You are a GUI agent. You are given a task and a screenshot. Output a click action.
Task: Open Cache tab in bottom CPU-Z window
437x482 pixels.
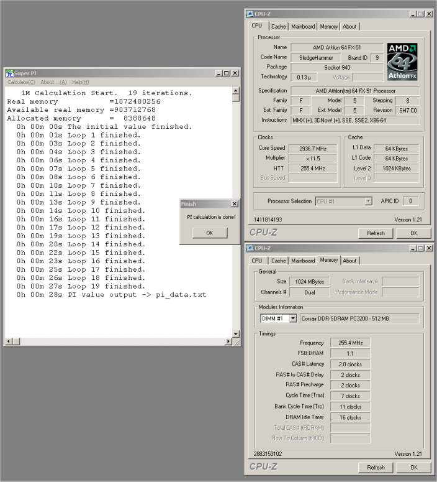click(x=278, y=261)
